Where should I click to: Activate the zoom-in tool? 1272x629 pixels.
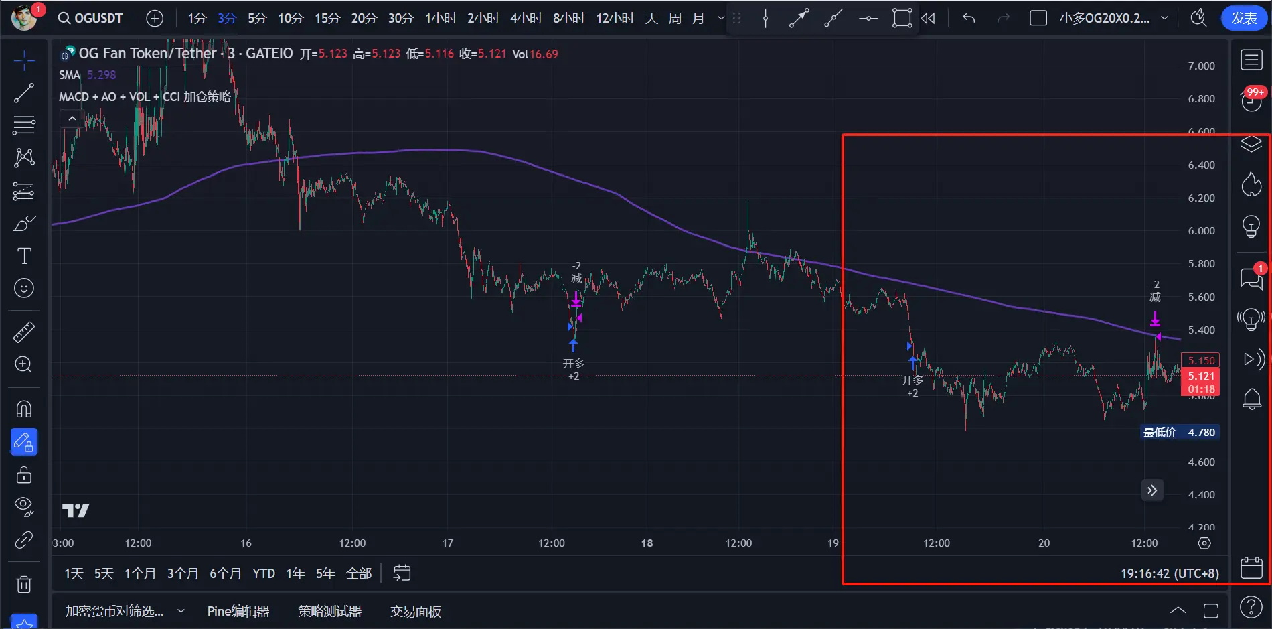click(x=24, y=364)
